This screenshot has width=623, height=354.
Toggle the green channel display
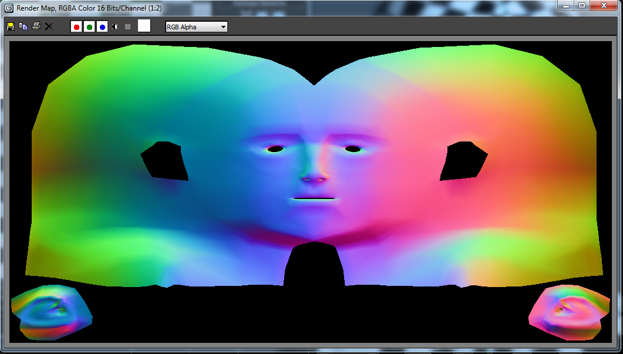pos(89,26)
